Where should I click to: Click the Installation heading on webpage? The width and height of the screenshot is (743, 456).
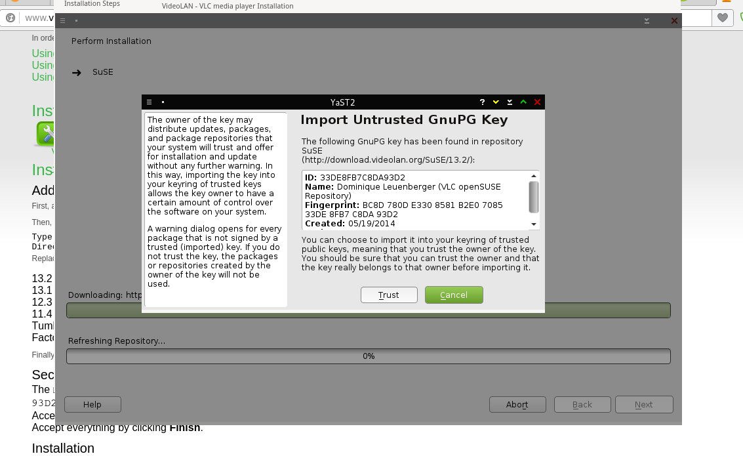63,448
